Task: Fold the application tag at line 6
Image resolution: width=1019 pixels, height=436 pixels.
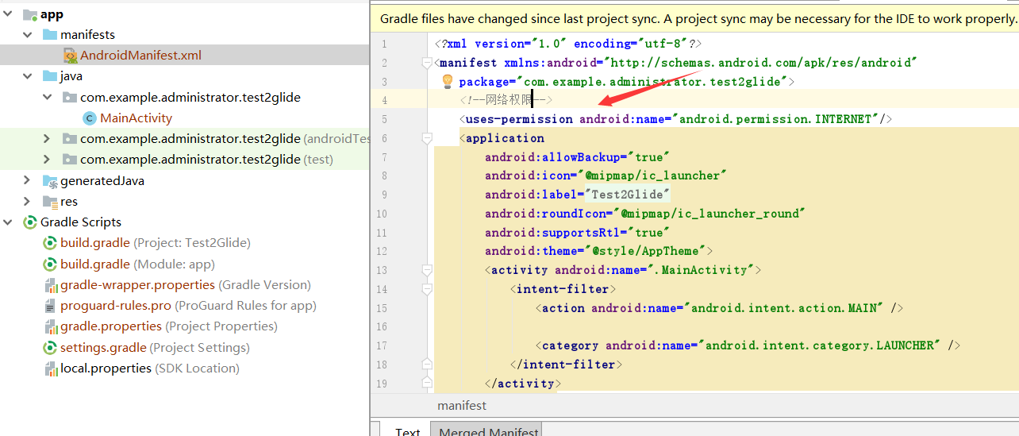Action: pos(428,138)
